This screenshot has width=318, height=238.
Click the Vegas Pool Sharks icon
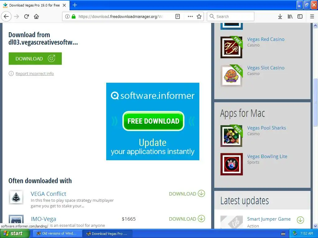pos(231,136)
